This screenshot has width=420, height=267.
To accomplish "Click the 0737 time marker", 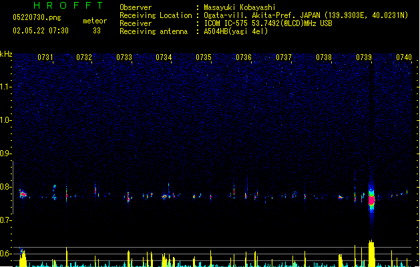I will click(x=284, y=57).
